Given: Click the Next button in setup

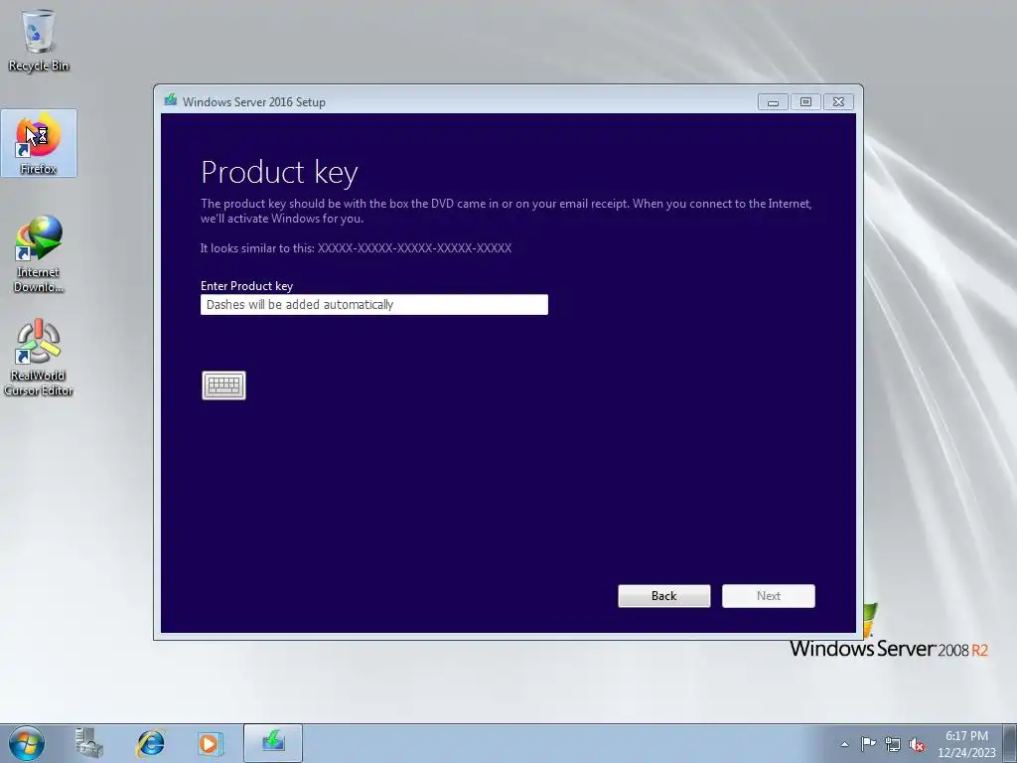Looking at the screenshot, I should pyautogui.click(x=769, y=596).
